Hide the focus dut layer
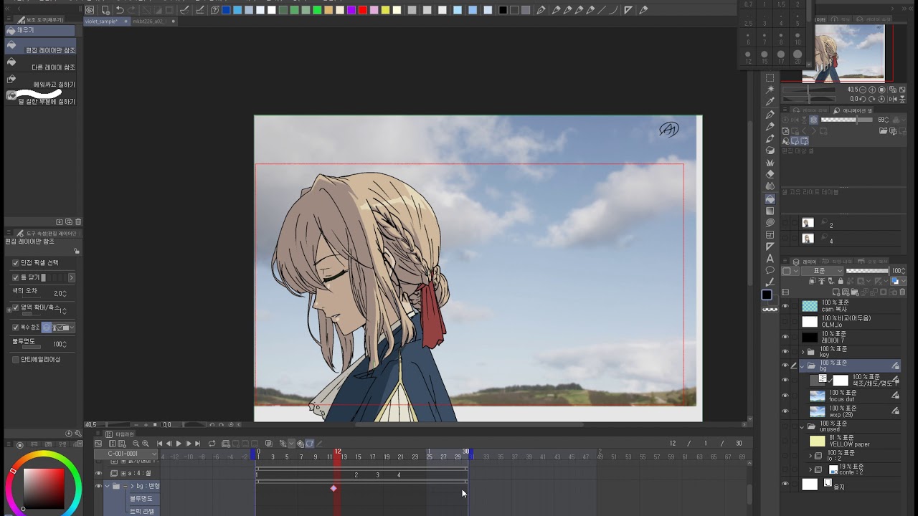The height and width of the screenshot is (516, 918). click(785, 396)
